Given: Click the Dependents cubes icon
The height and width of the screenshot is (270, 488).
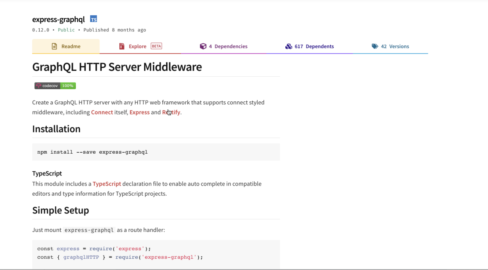Looking at the screenshot, I should point(289,46).
